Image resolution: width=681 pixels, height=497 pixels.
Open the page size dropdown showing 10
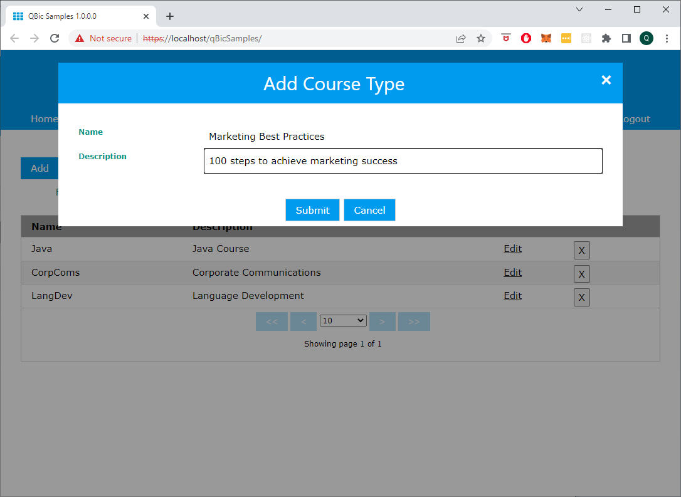(343, 320)
